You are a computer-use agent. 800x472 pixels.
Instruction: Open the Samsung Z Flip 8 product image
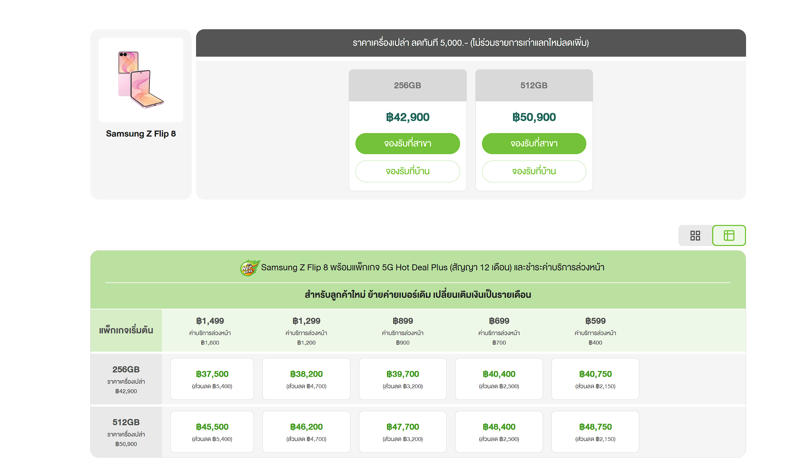pos(141,80)
